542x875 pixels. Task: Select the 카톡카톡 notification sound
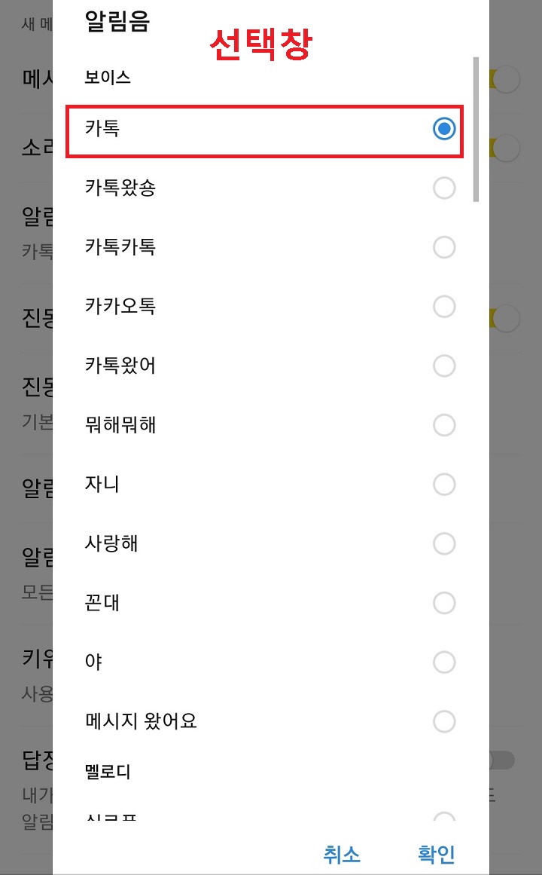click(x=263, y=247)
